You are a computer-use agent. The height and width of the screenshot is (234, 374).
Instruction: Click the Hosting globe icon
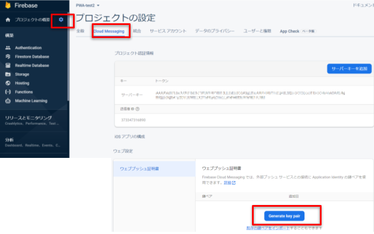8,83
